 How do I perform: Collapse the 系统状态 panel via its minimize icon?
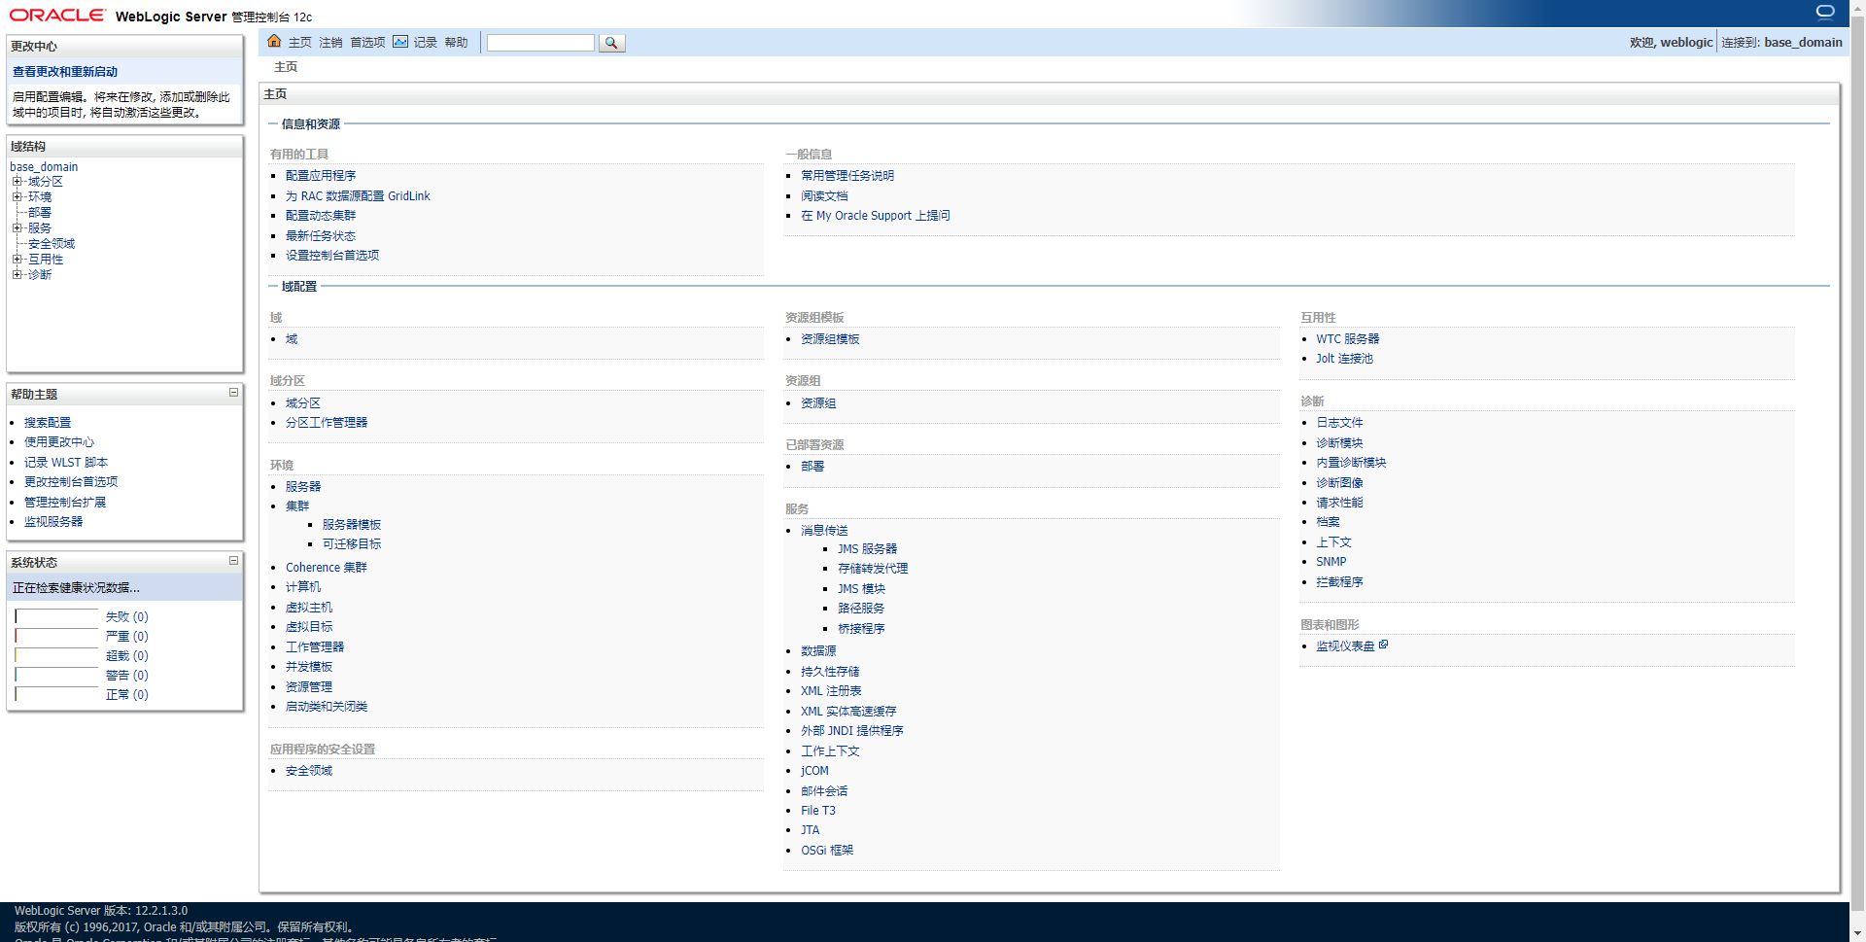[232, 561]
